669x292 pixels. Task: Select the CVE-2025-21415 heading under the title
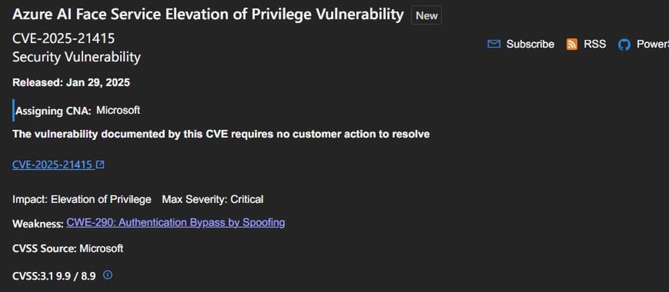63,38
